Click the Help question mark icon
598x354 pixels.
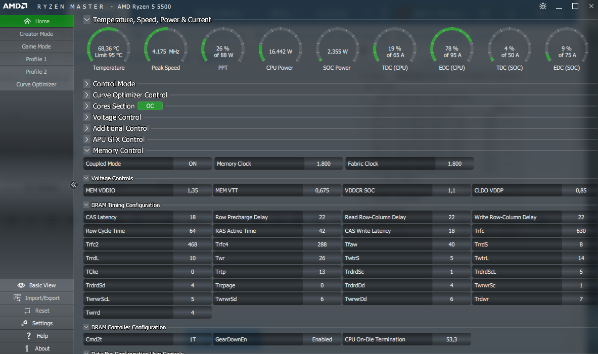pos(28,336)
